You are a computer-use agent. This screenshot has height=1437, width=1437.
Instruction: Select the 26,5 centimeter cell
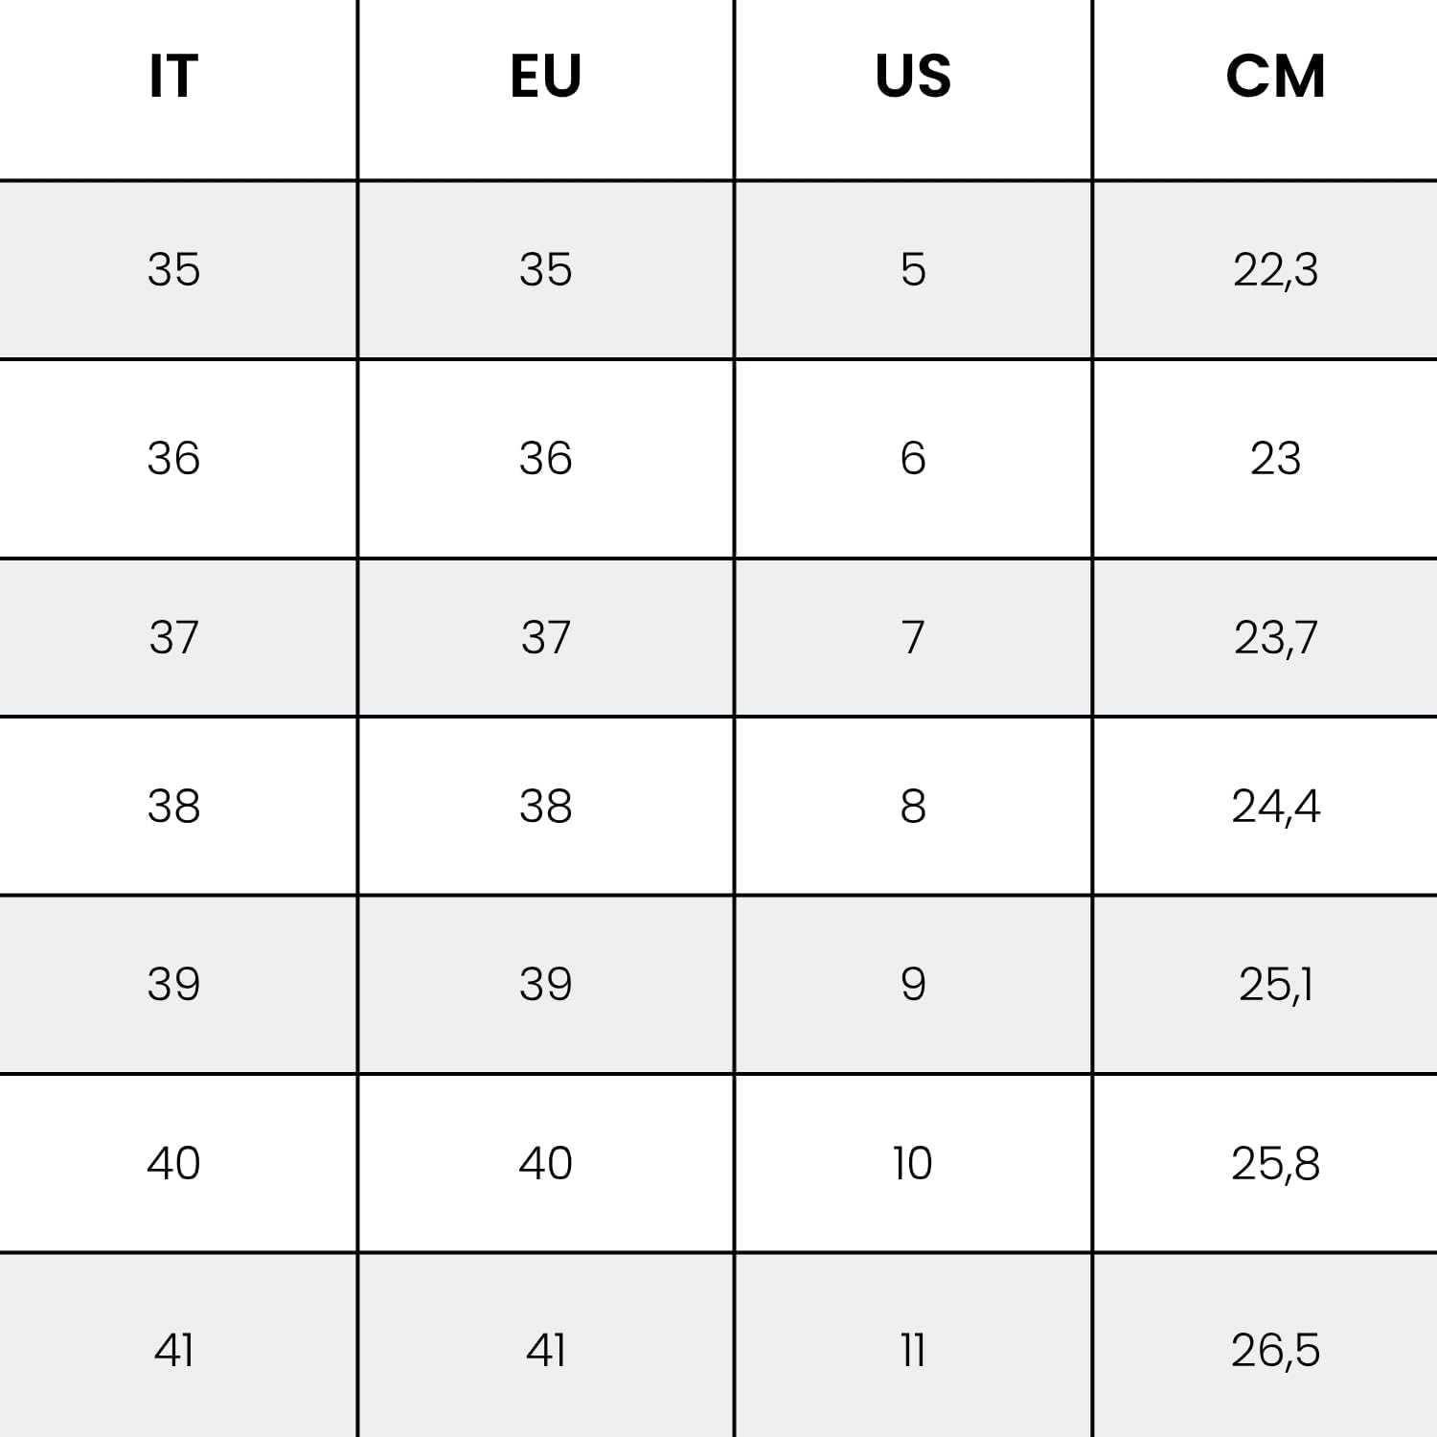(1266, 1346)
